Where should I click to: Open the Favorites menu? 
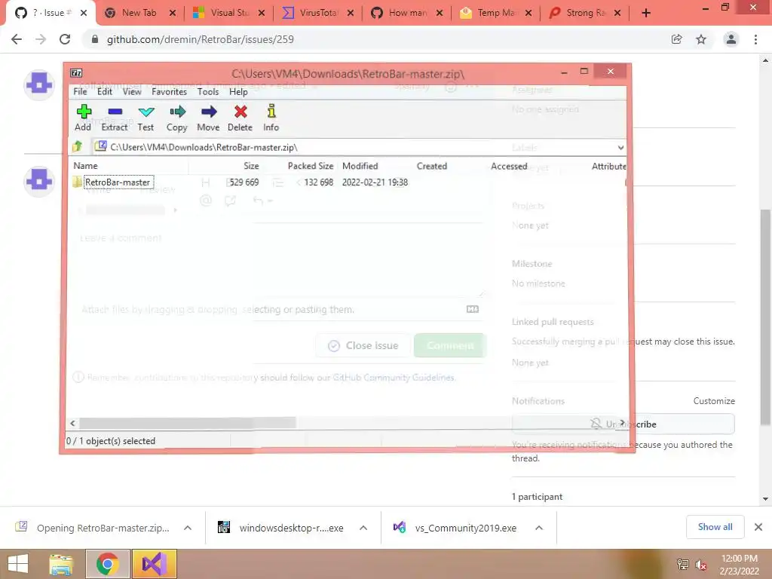(169, 91)
